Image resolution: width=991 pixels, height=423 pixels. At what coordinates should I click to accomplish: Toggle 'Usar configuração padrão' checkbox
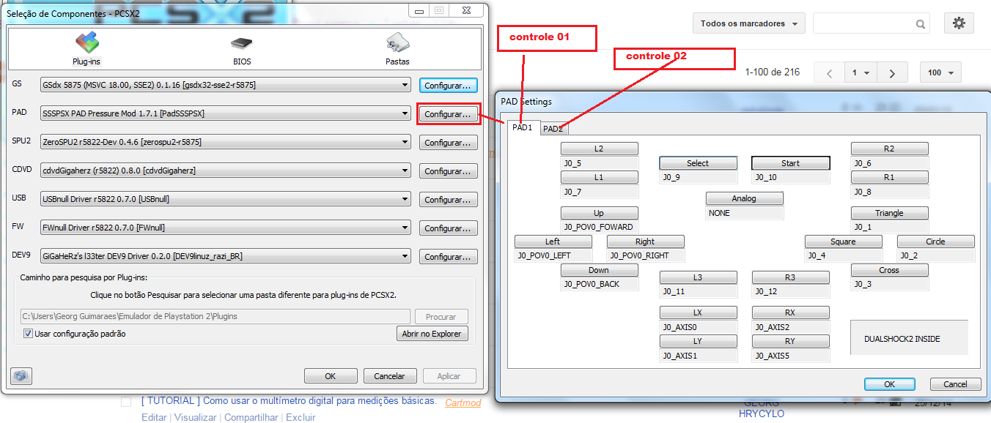(x=28, y=334)
